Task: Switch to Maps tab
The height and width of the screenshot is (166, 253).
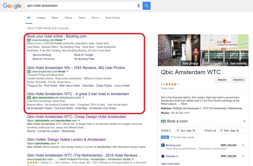Action: (55, 18)
